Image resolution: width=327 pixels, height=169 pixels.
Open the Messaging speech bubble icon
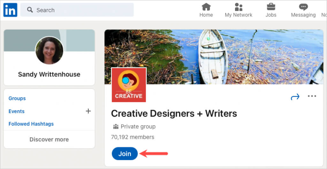(303, 7)
